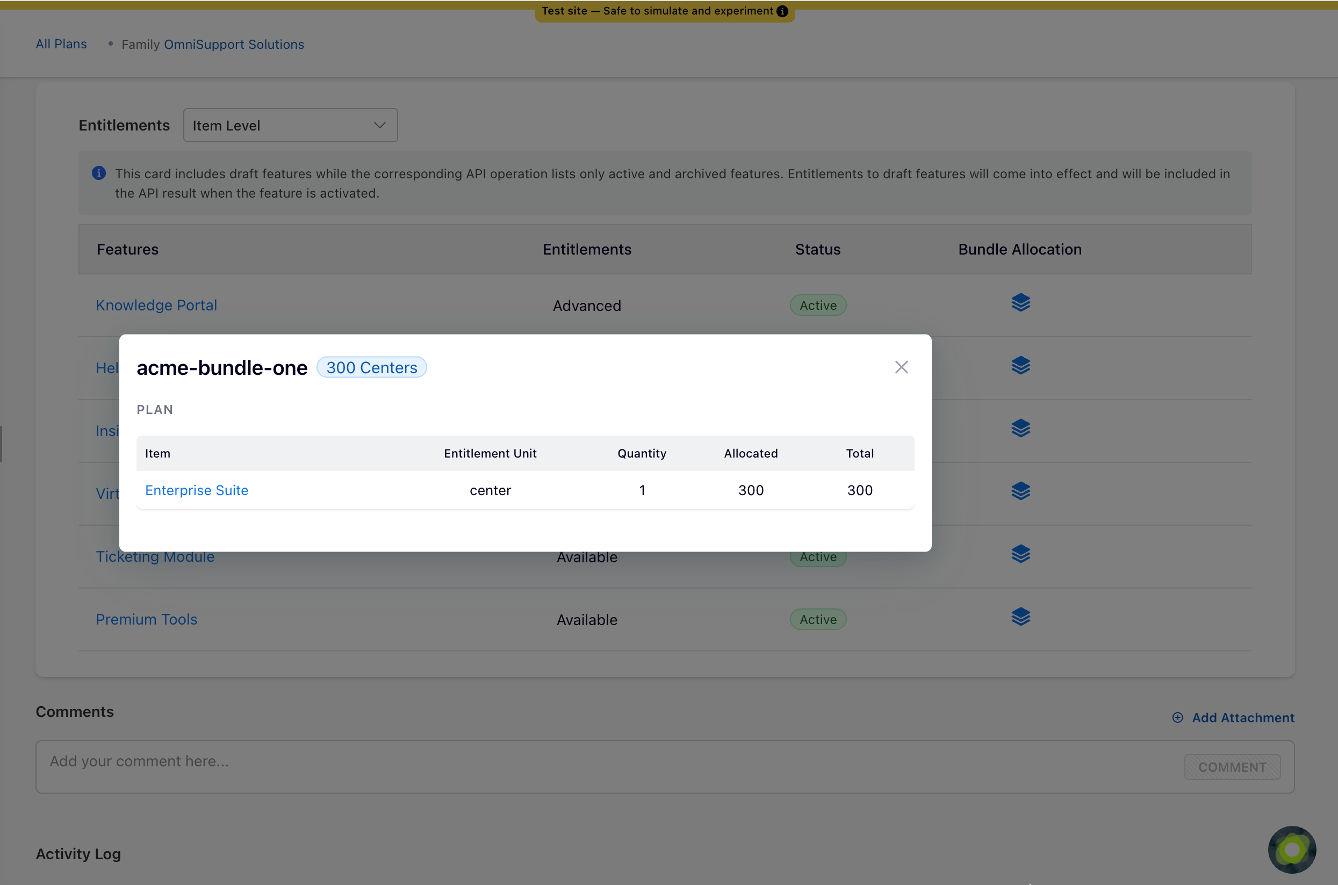Click bundle allocation icon in second feature row

1020,366
